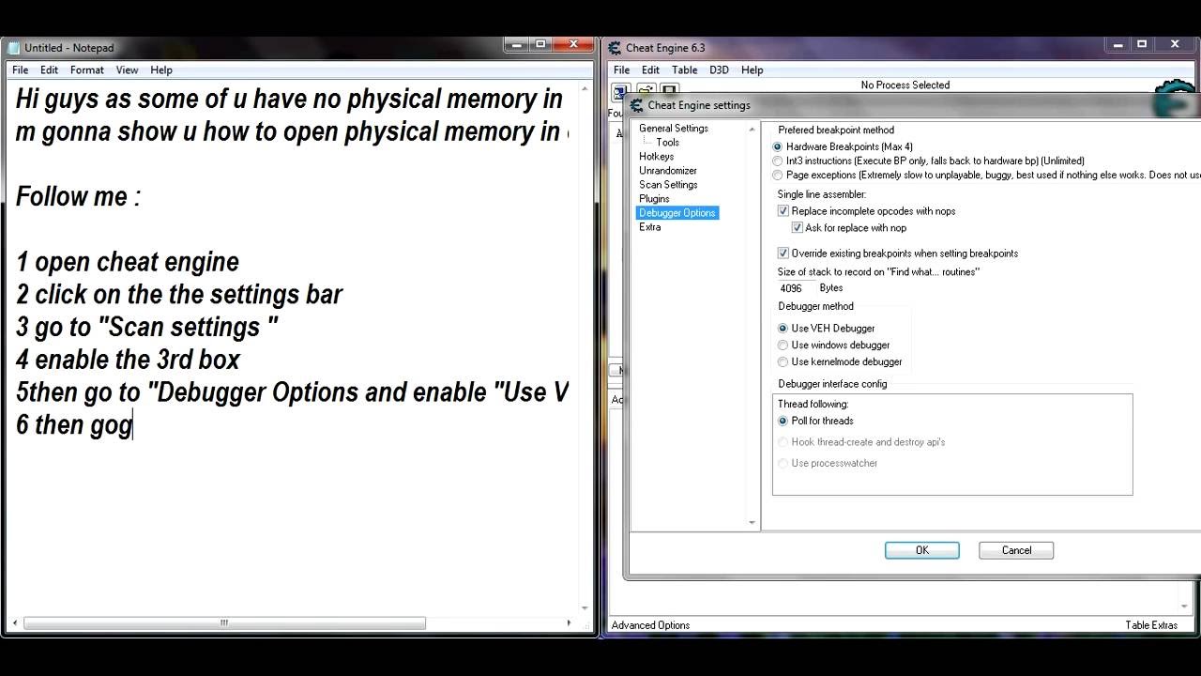
Task: Toggle Ask for replace with nop
Action: click(x=798, y=228)
